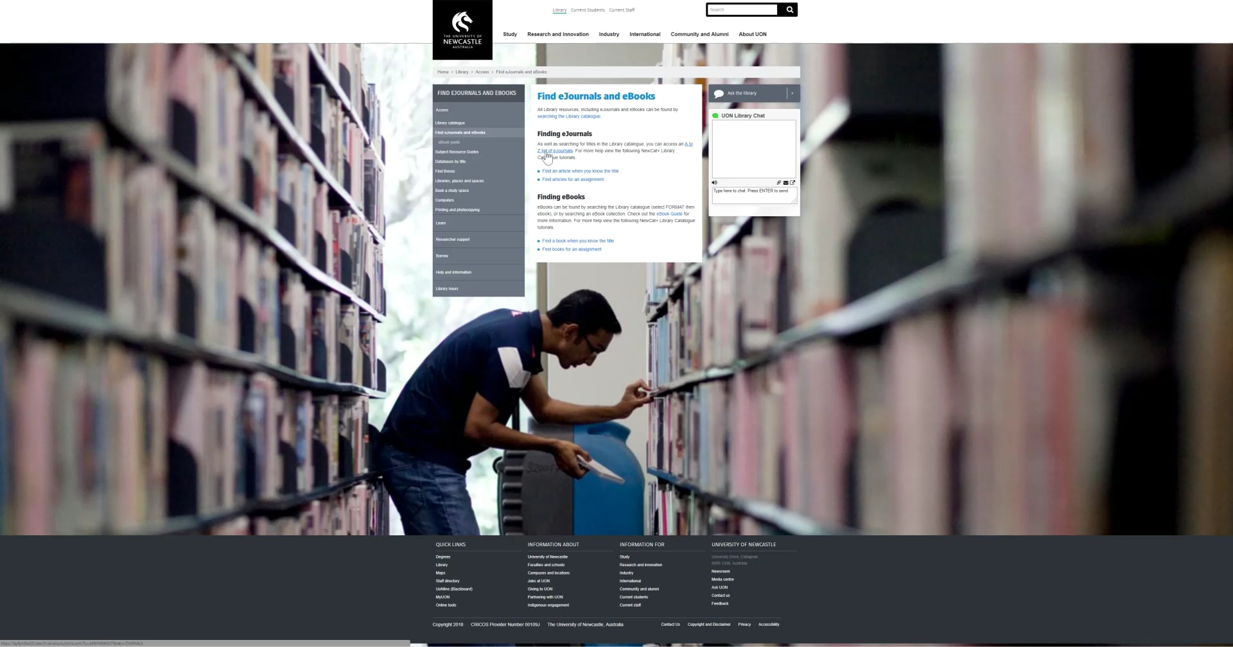Click the envelope icon in the chat window

tap(785, 182)
